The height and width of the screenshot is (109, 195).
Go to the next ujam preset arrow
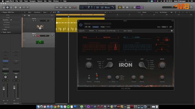point(118,31)
